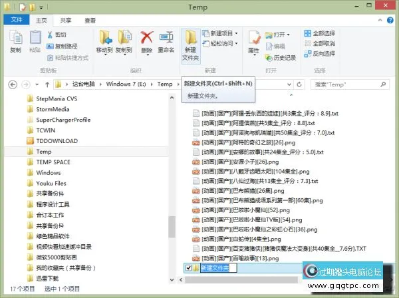Click the Cut (剪切) scissors icon
This screenshot has height=298, width=399.
click(50, 35)
